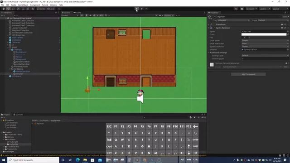290x163 pixels.
Task: Open the GameObject menu
Action: [23, 5]
